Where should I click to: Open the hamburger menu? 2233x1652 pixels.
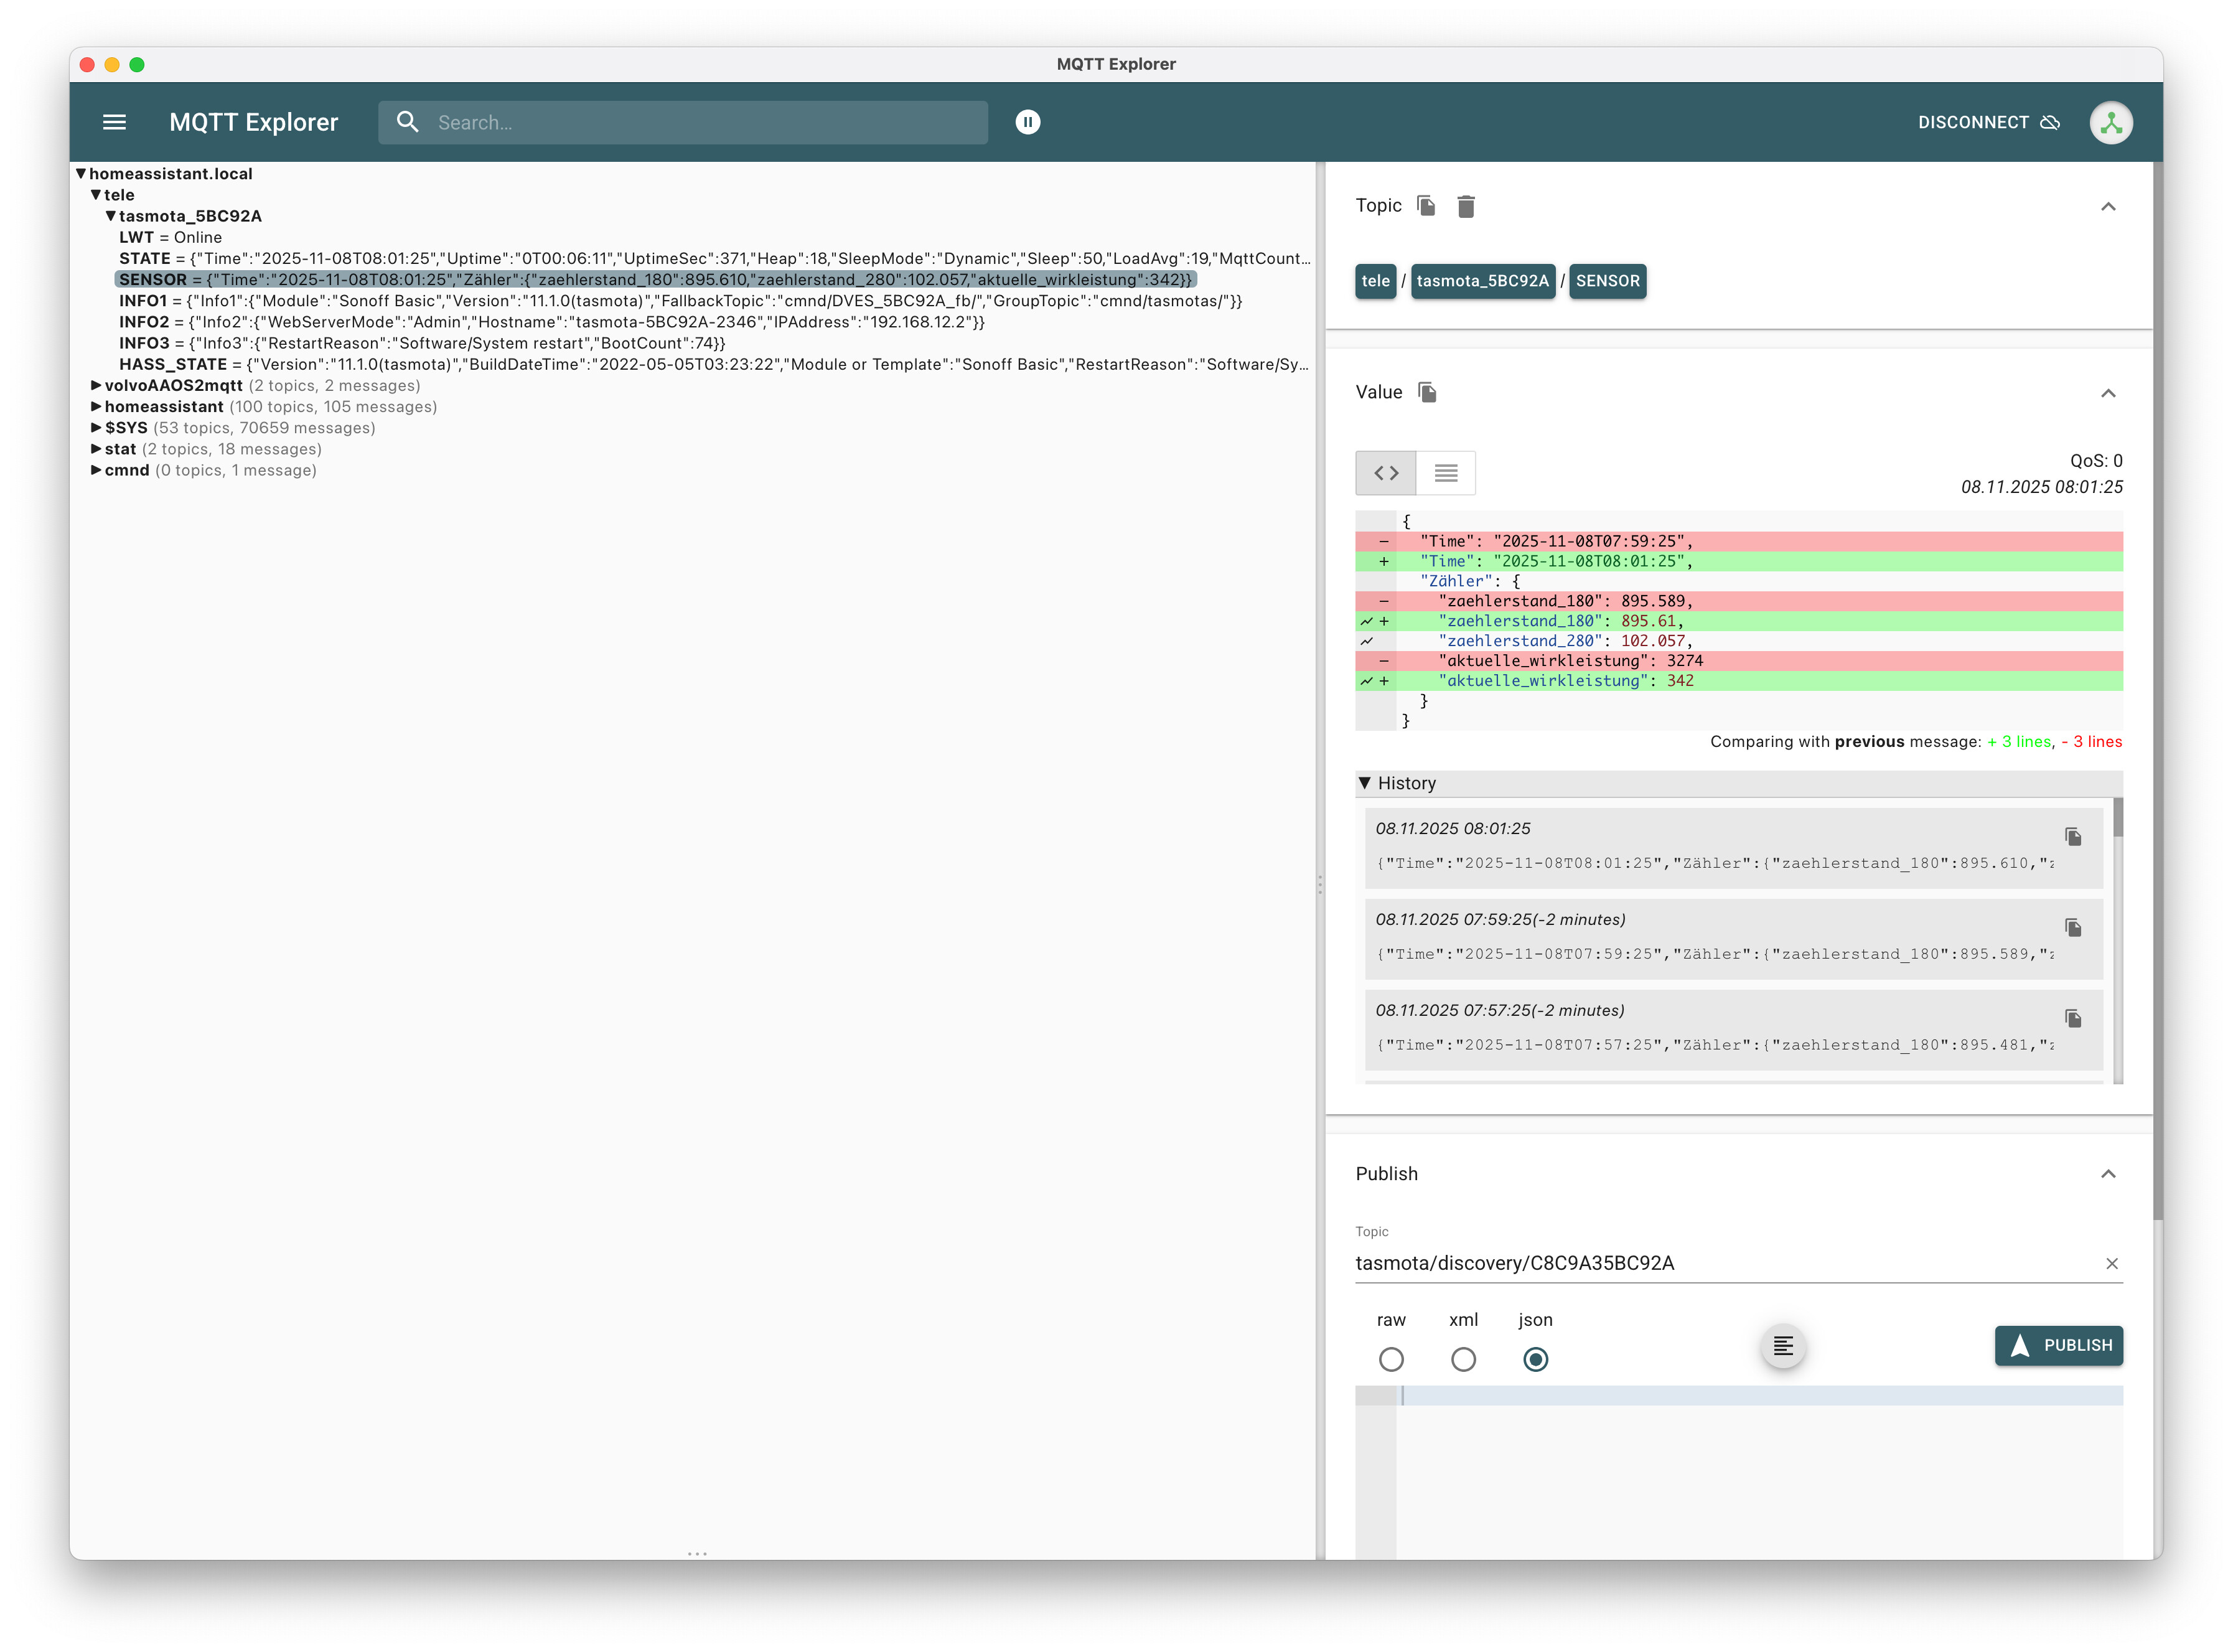pos(114,122)
